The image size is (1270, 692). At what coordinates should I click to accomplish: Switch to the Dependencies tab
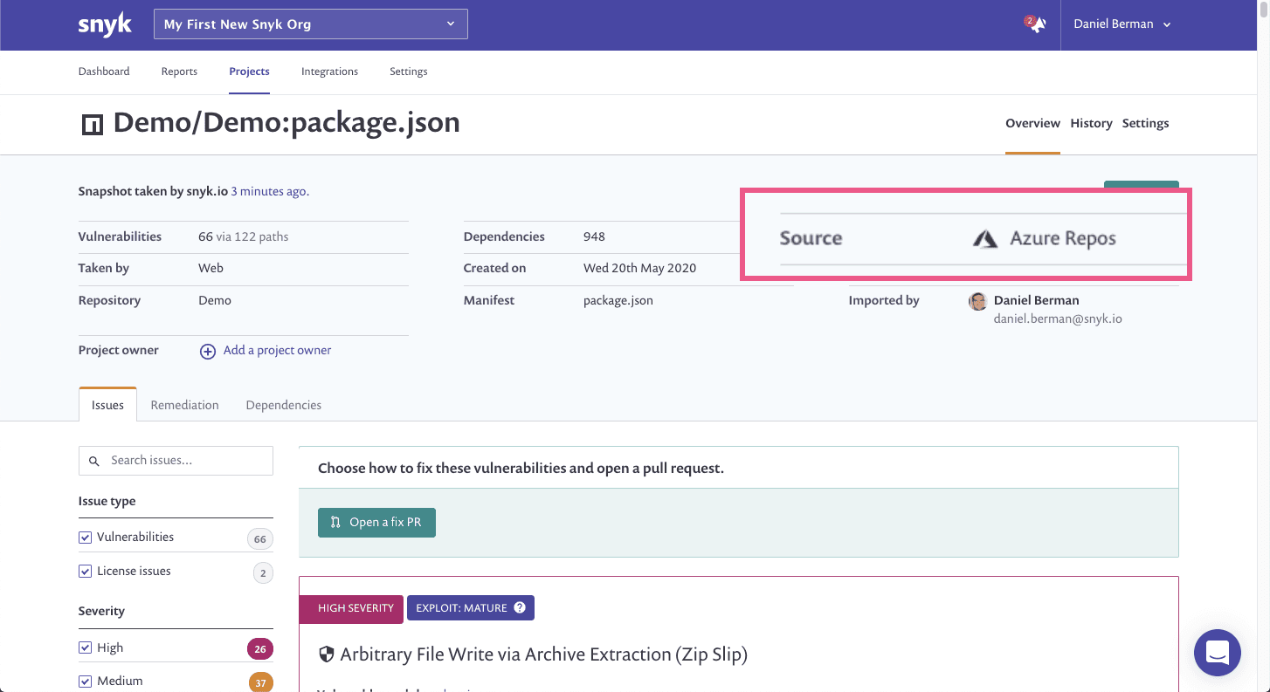click(x=284, y=405)
